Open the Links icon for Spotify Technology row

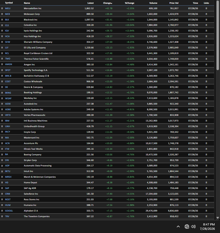(x=206, y=70)
